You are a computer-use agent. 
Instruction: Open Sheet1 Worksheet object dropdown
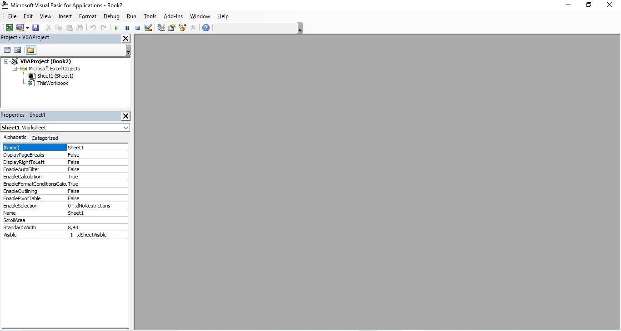point(126,128)
